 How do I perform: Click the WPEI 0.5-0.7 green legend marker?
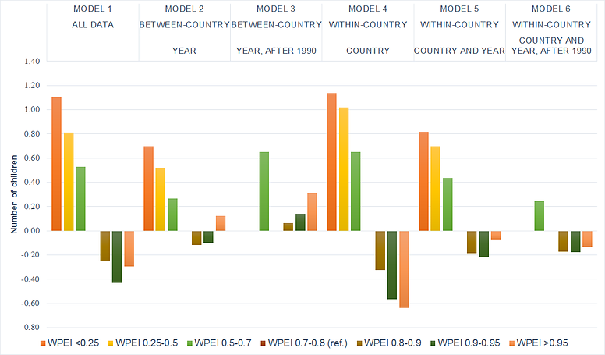coord(189,343)
